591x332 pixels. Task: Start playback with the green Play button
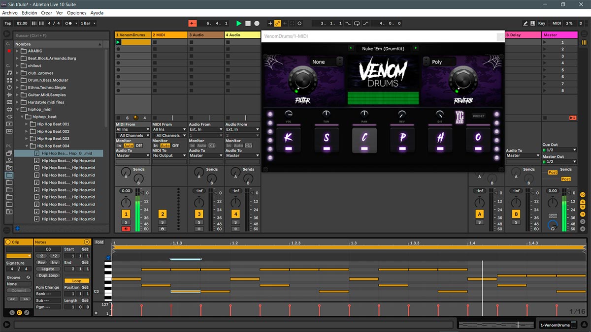pyautogui.click(x=239, y=23)
